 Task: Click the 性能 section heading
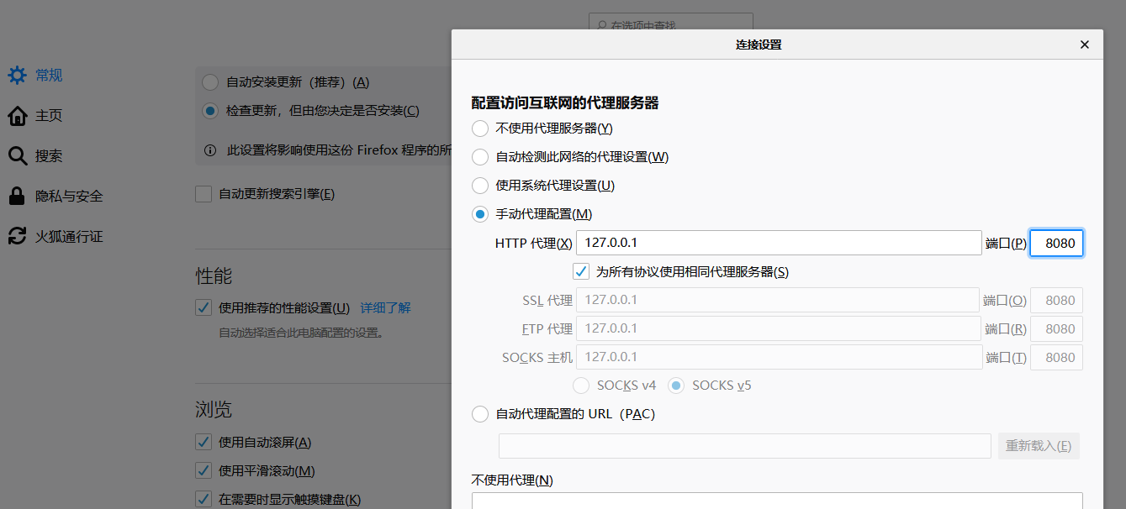214,275
